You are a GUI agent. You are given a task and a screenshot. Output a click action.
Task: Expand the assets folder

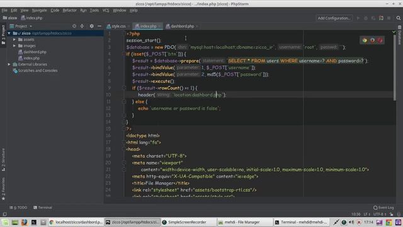[x=14, y=40]
